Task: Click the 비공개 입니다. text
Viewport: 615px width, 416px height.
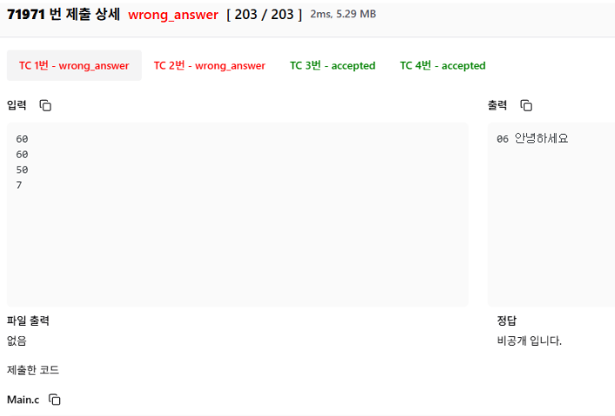Action: [x=529, y=340]
